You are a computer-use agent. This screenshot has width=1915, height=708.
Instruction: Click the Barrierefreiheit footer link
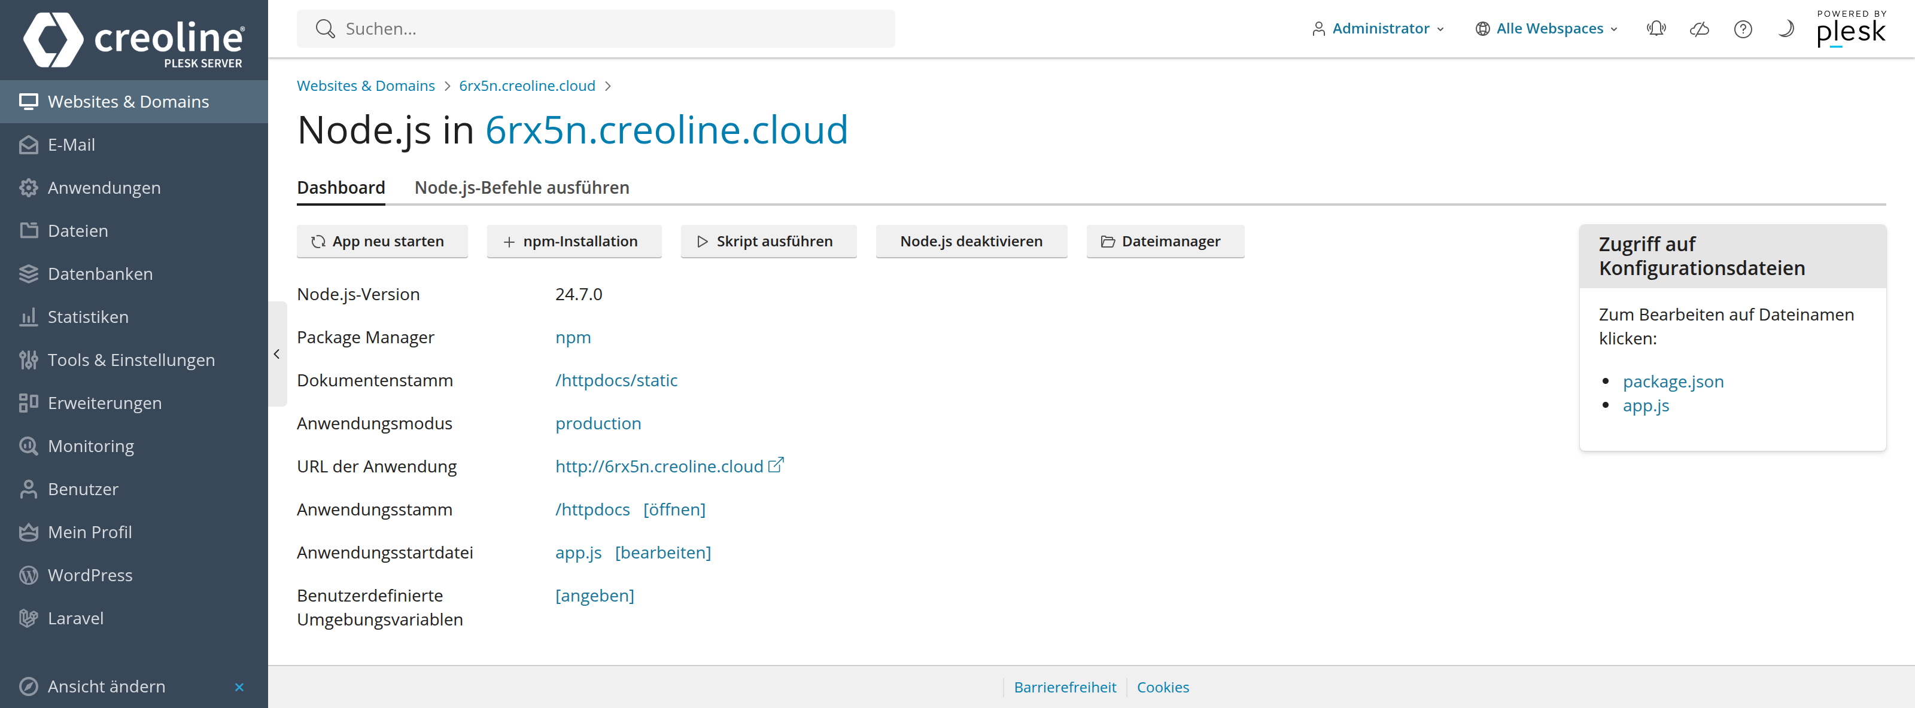(1065, 687)
